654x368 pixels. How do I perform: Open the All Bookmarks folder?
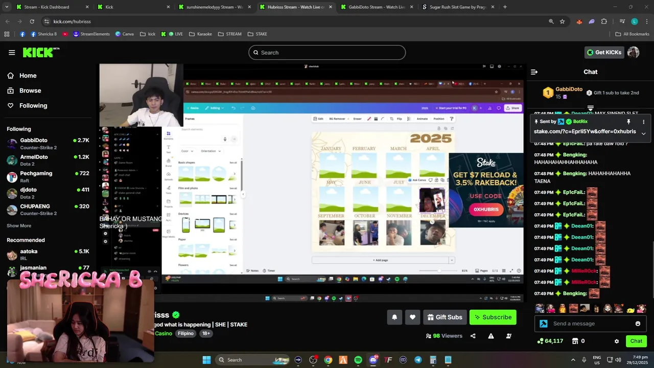tap(632, 34)
